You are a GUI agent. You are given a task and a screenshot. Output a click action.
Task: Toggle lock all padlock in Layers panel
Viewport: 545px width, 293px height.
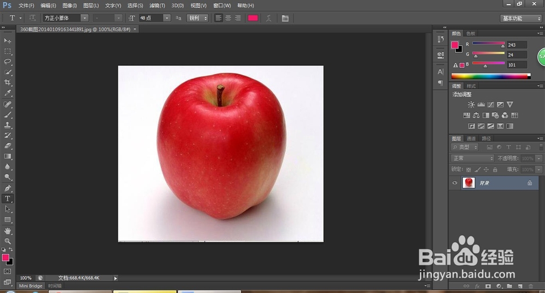[x=495, y=169]
